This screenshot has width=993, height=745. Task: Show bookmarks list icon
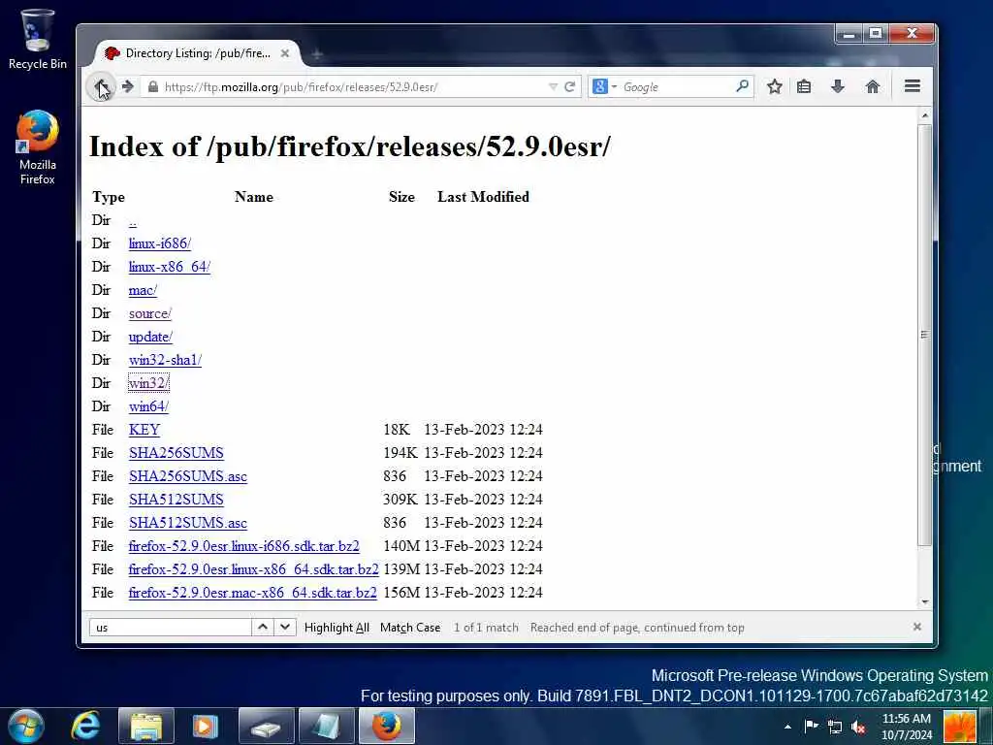click(x=804, y=86)
